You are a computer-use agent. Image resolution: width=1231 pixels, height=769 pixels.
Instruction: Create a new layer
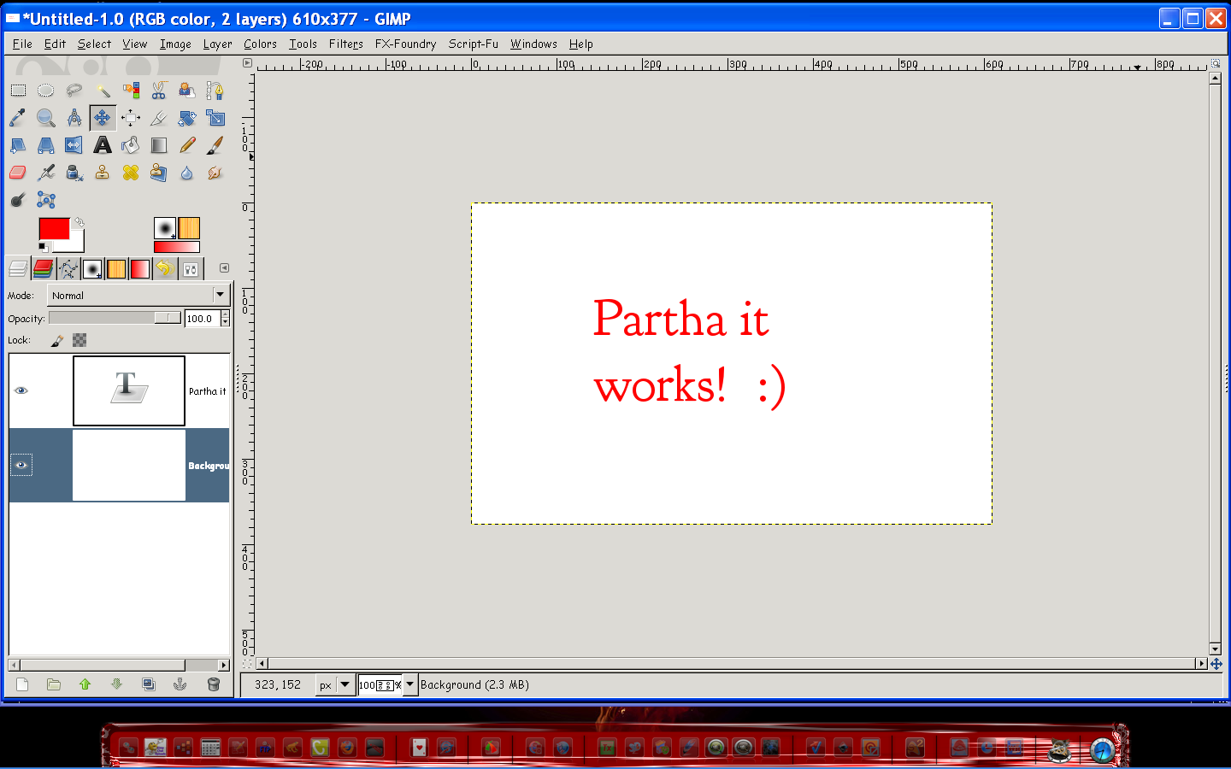pyautogui.click(x=22, y=684)
